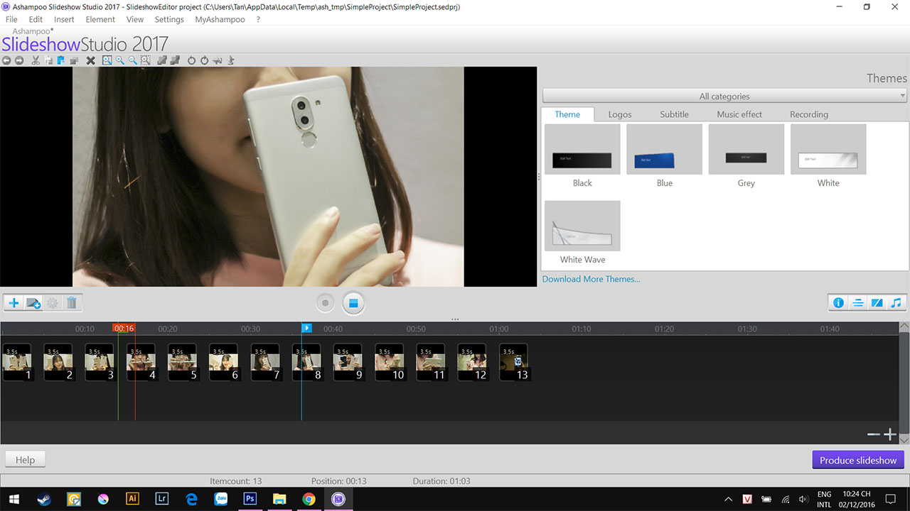Select the Cut (scissors) tool in the toolbar
Screen dimensions: 910x511
[x=35, y=60]
